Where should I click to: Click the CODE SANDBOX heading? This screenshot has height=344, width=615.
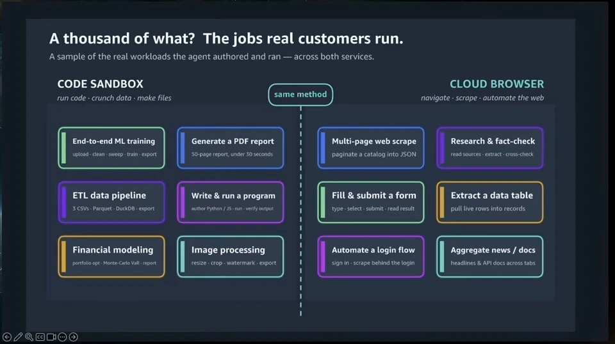pos(101,84)
